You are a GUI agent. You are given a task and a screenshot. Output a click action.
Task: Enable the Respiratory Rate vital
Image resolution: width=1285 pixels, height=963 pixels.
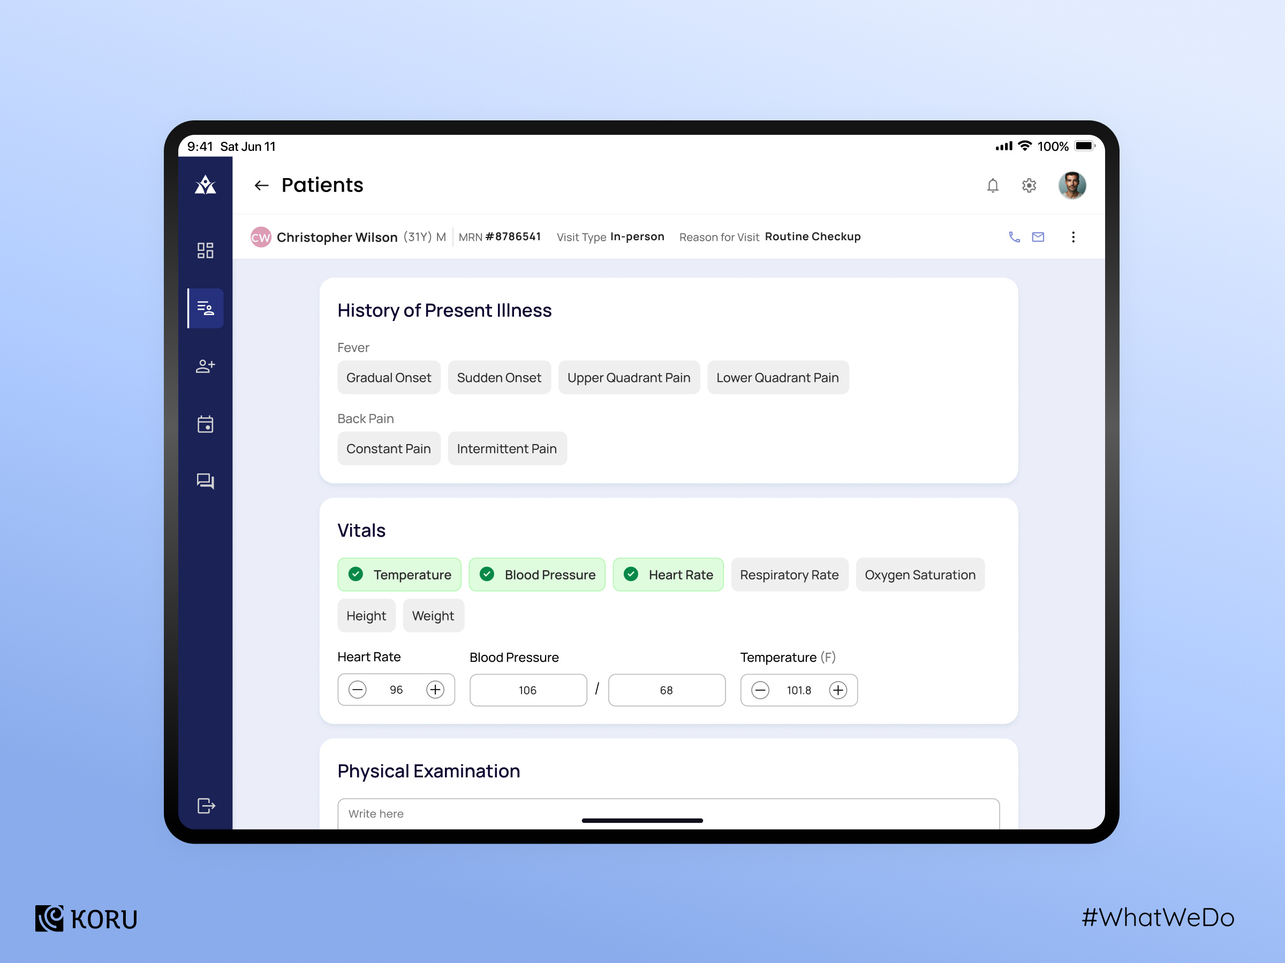pyautogui.click(x=790, y=575)
